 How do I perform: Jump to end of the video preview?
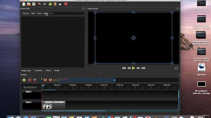[143, 68]
